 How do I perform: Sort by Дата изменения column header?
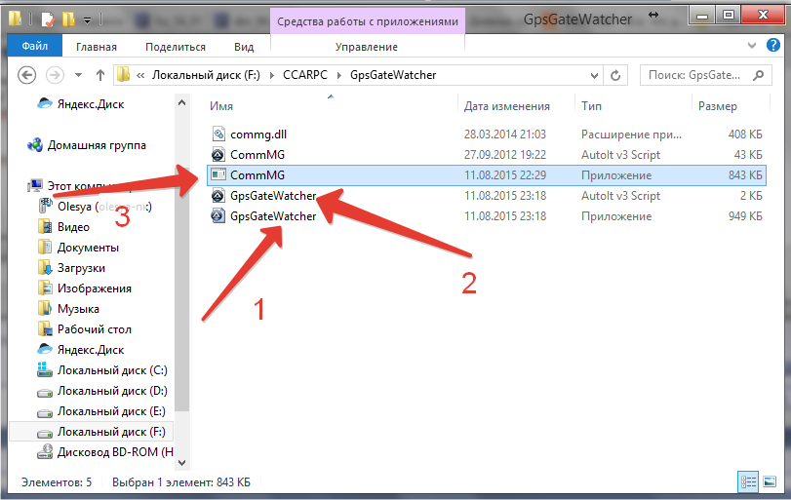(507, 106)
